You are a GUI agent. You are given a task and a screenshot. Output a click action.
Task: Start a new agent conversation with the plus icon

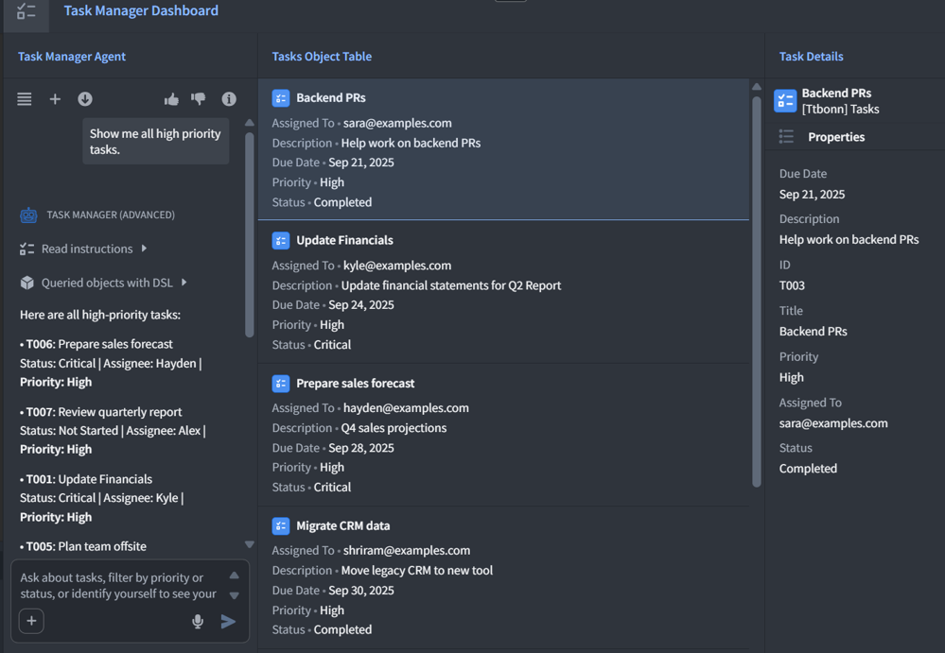55,98
